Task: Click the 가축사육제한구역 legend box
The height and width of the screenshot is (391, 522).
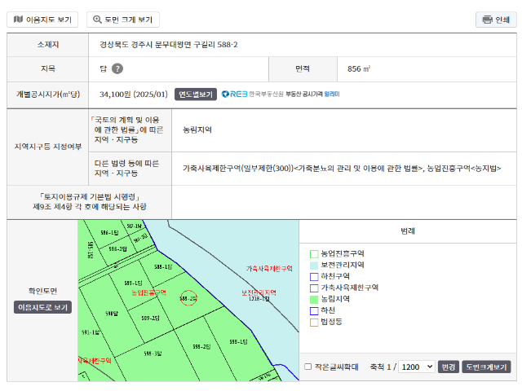Action: (x=314, y=288)
